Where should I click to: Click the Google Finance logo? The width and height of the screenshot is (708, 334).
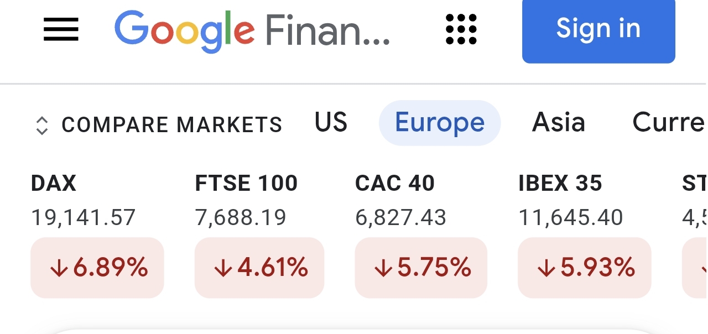[252, 32]
